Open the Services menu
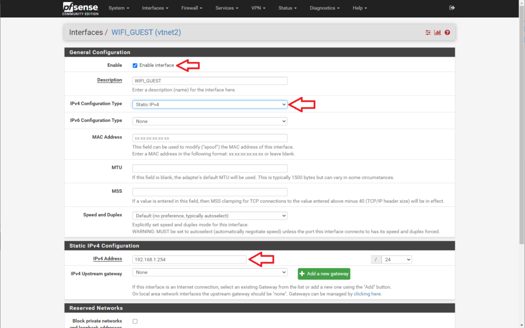525x328 pixels. [227, 8]
